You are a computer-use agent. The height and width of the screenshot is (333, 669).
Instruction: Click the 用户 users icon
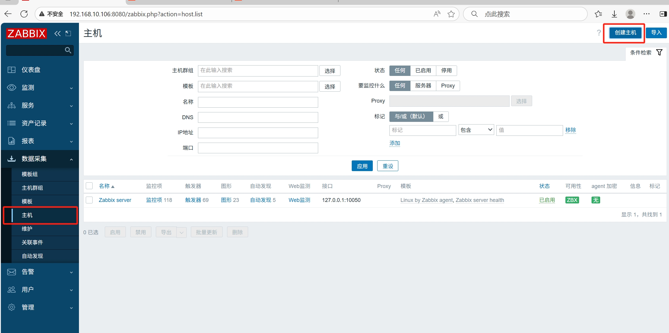pyautogui.click(x=12, y=290)
